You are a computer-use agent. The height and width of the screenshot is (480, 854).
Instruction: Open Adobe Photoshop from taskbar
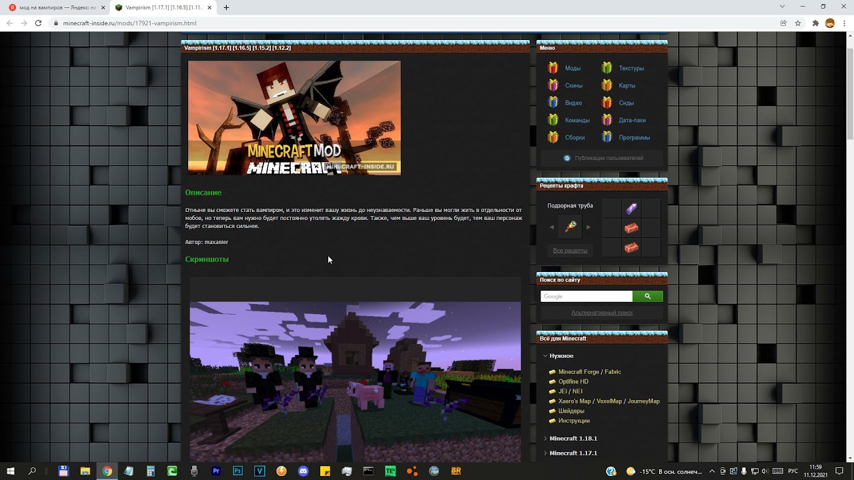point(238,471)
